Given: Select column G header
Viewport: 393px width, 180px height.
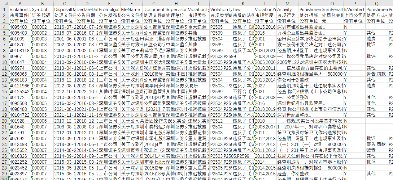Looking at the screenshot, I should click(154, 3).
